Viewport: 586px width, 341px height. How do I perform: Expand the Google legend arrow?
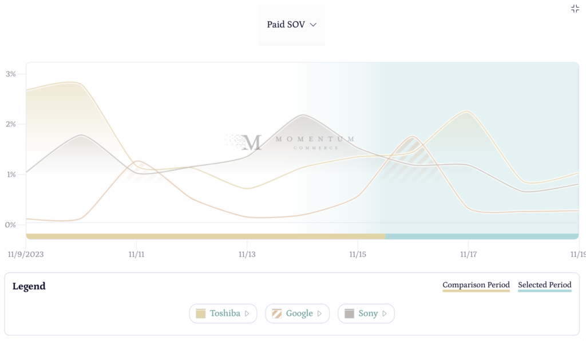click(x=320, y=314)
